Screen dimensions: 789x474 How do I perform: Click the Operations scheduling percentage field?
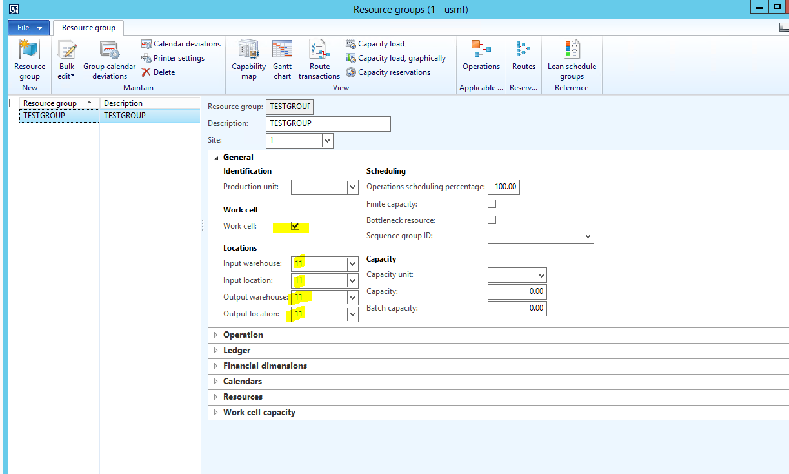click(504, 187)
